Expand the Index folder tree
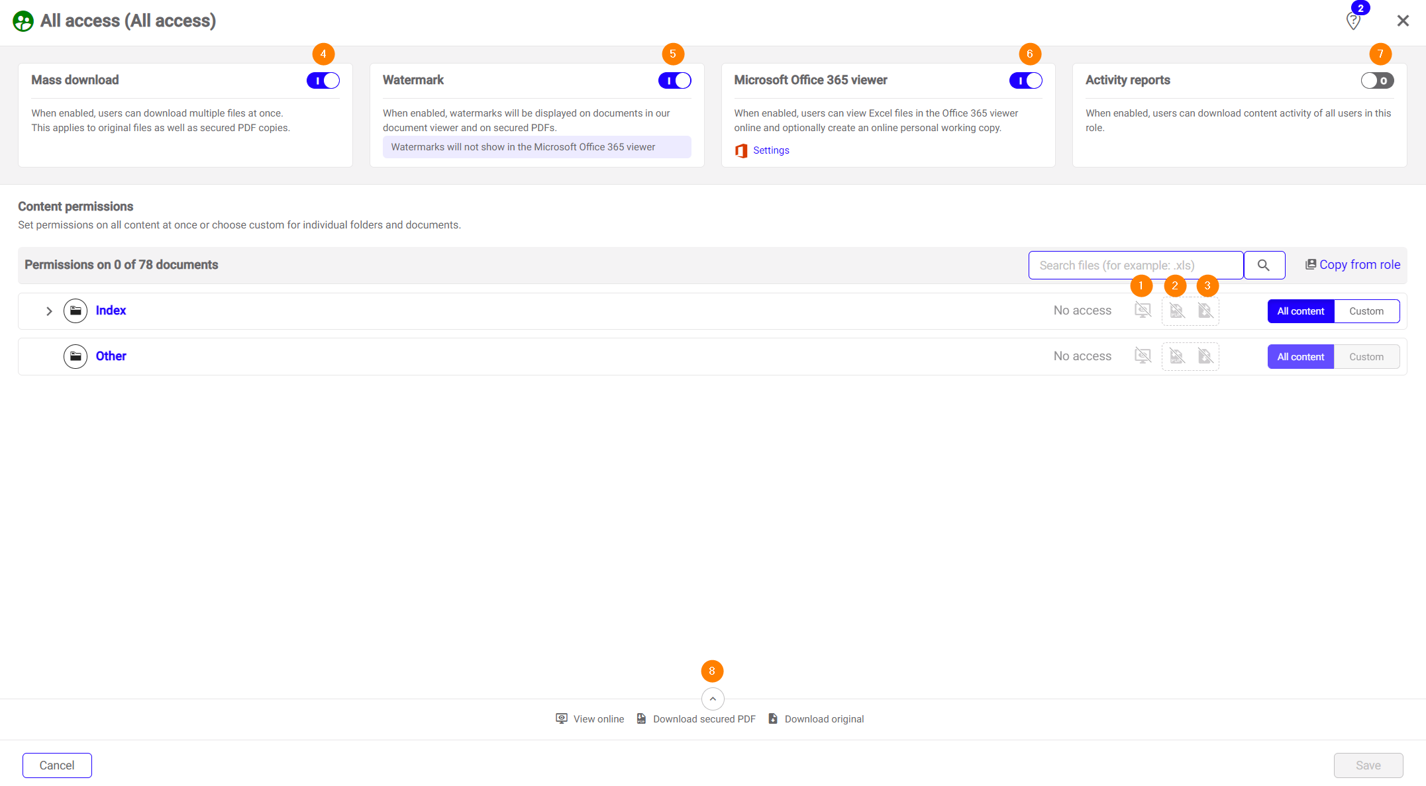1426x786 pixels. [49, 311]
